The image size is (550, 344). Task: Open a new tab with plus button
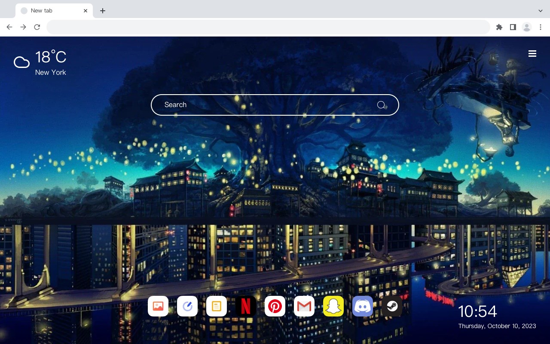(x=102, y=11)
